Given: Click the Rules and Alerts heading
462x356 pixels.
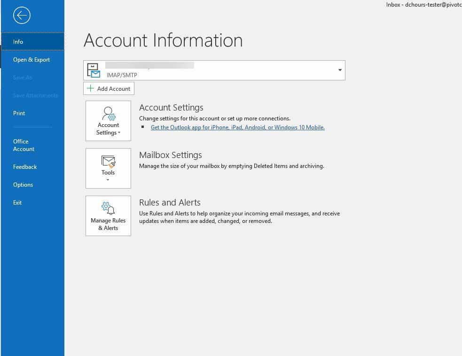Looking at the screenshot, I should click(x=170, y=203).
